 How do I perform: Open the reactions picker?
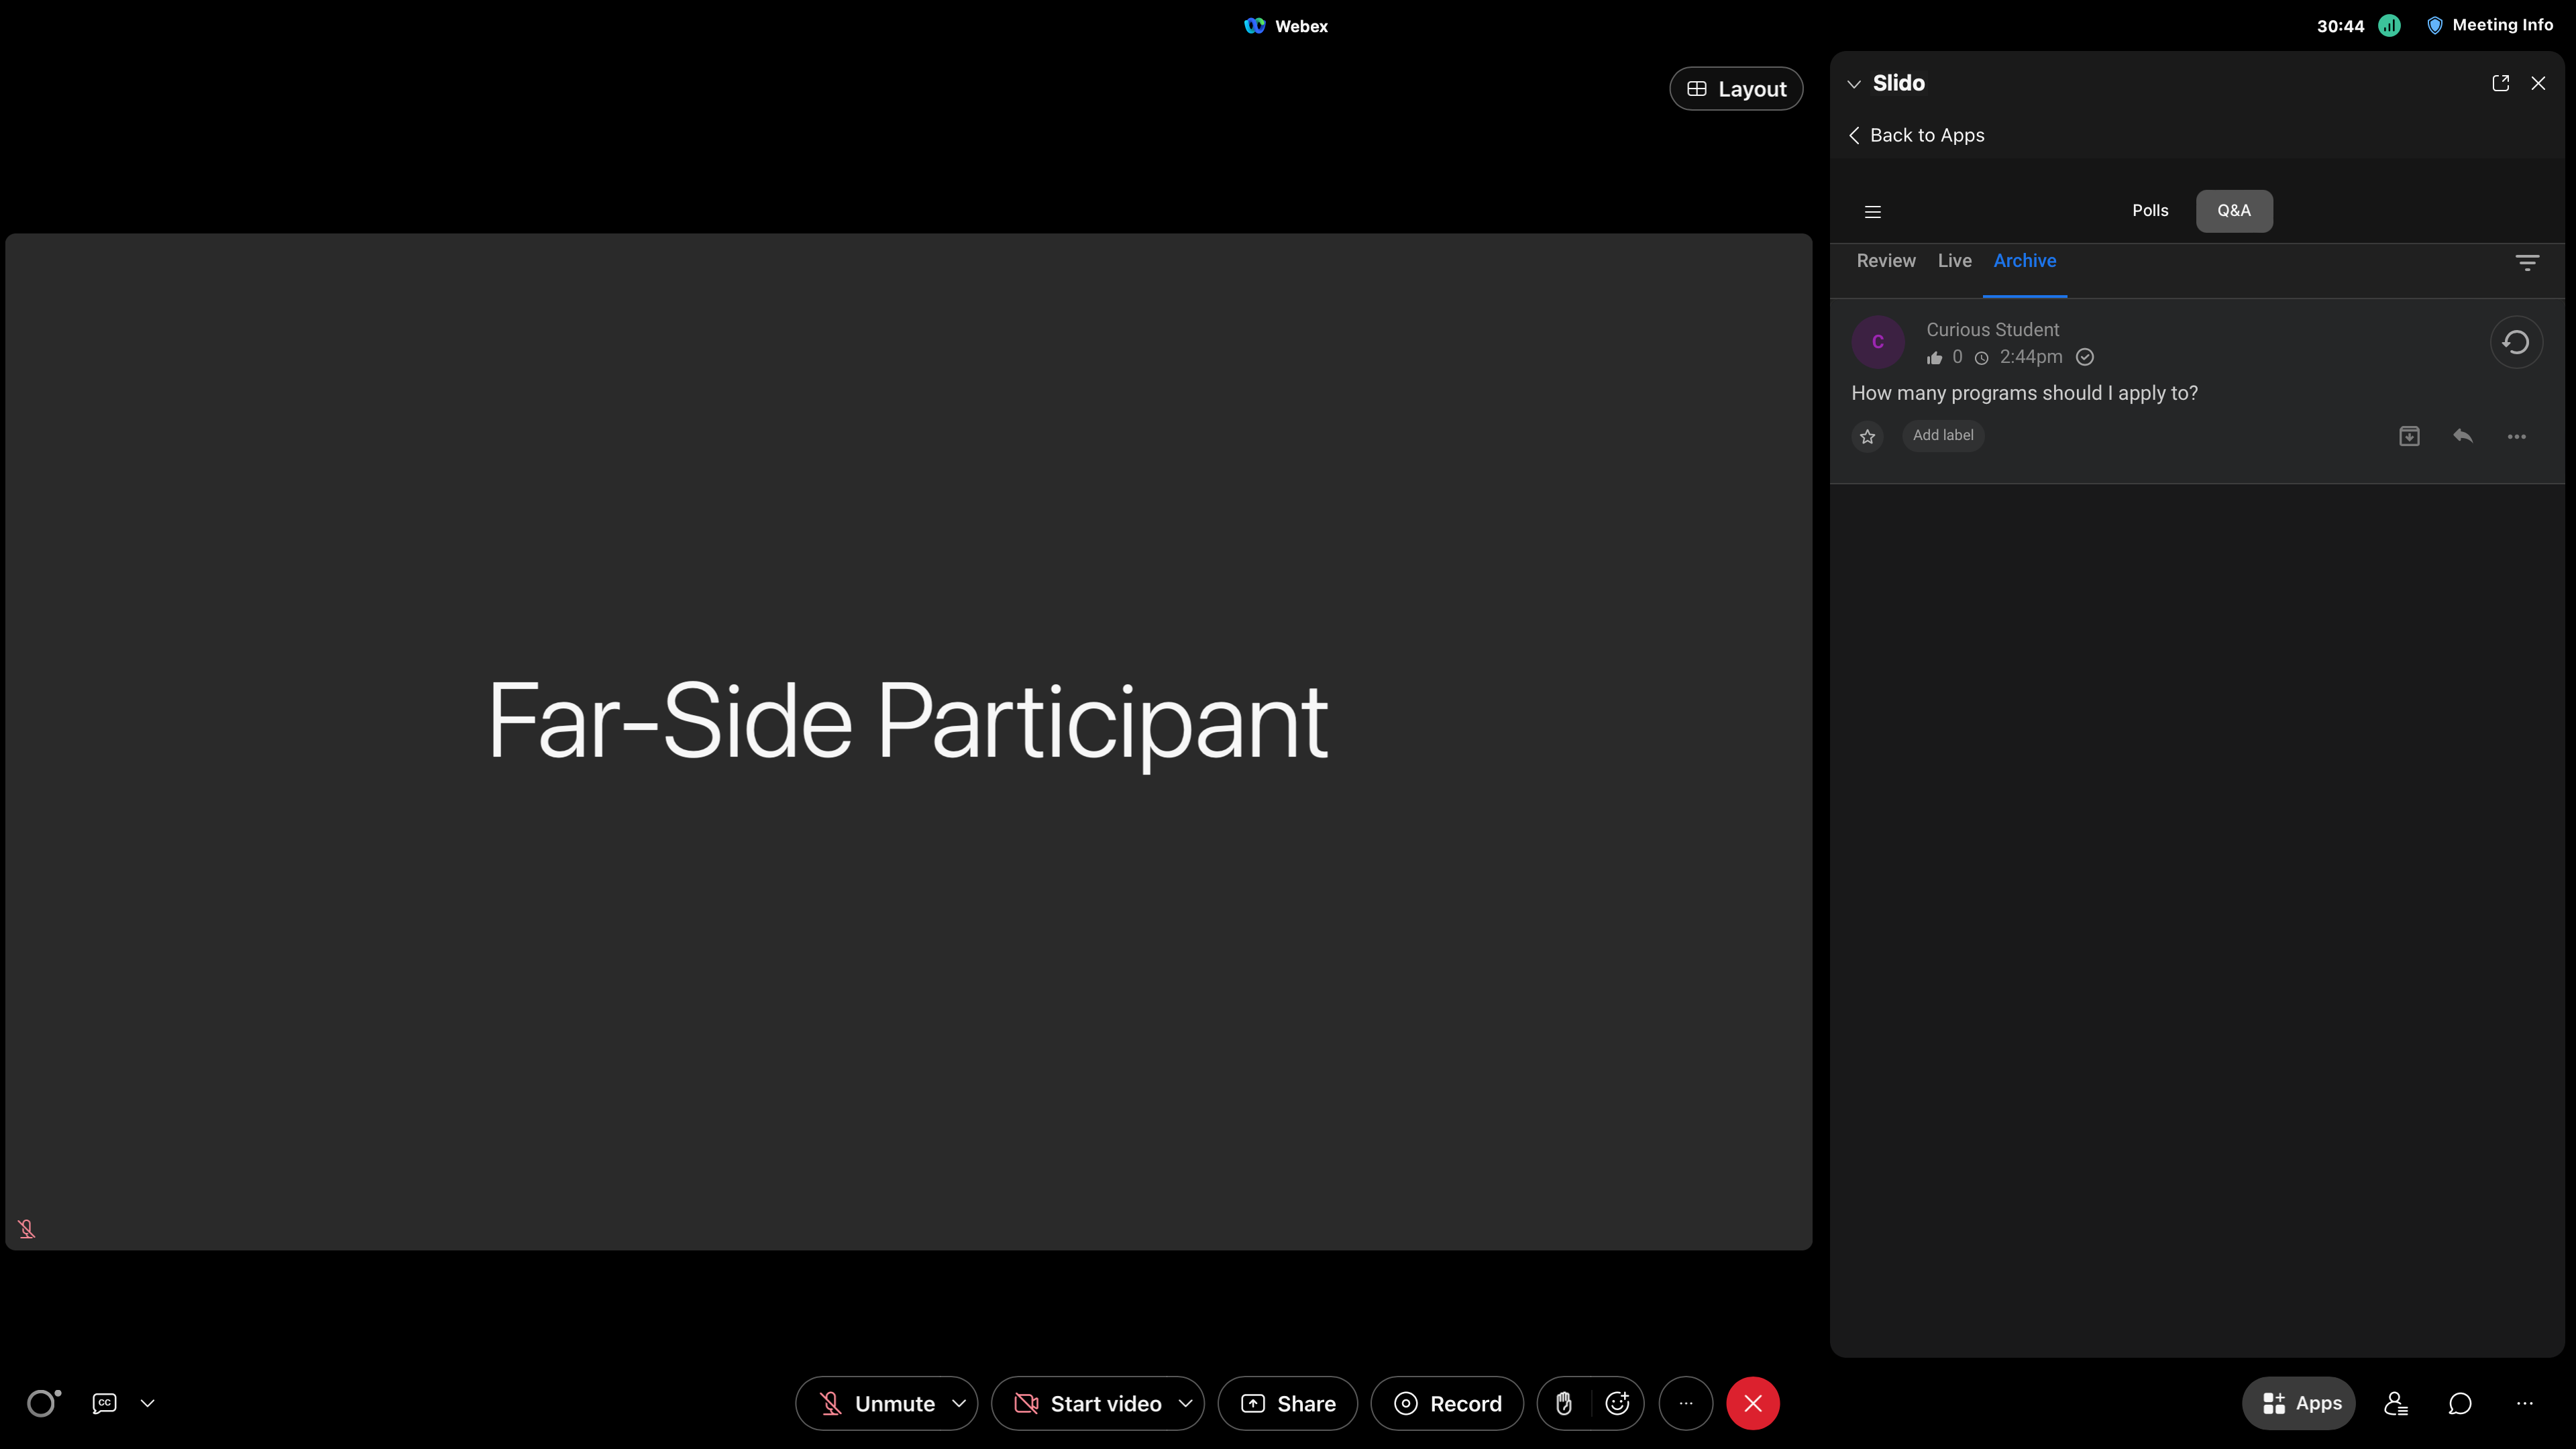[x=1616, y=1403]
